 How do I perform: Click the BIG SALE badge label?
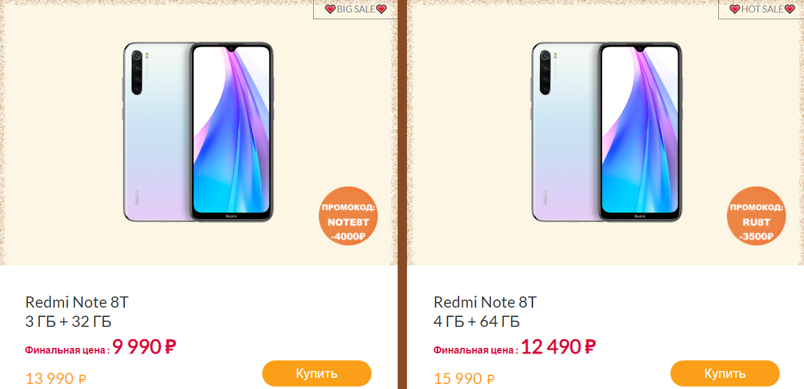coord(355,9)
